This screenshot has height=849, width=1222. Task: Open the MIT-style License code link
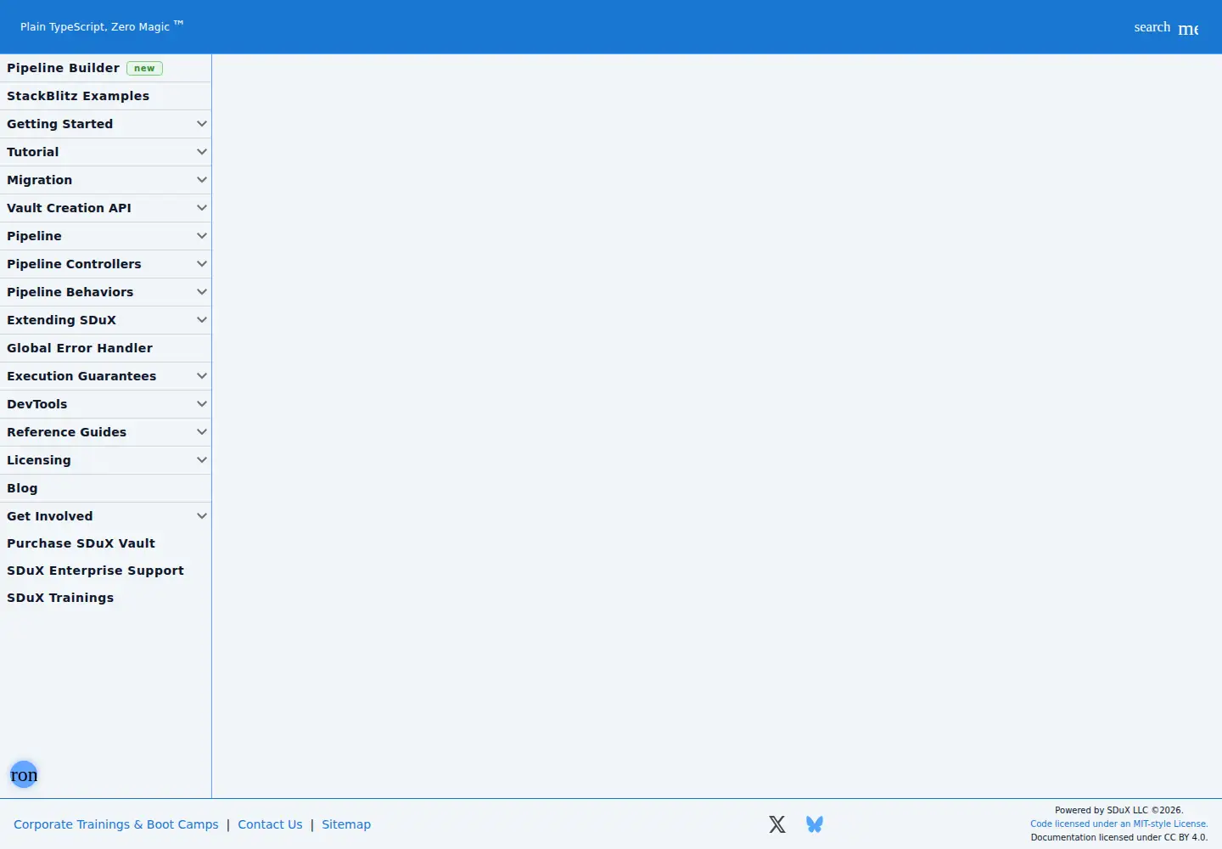point(1118,824)
